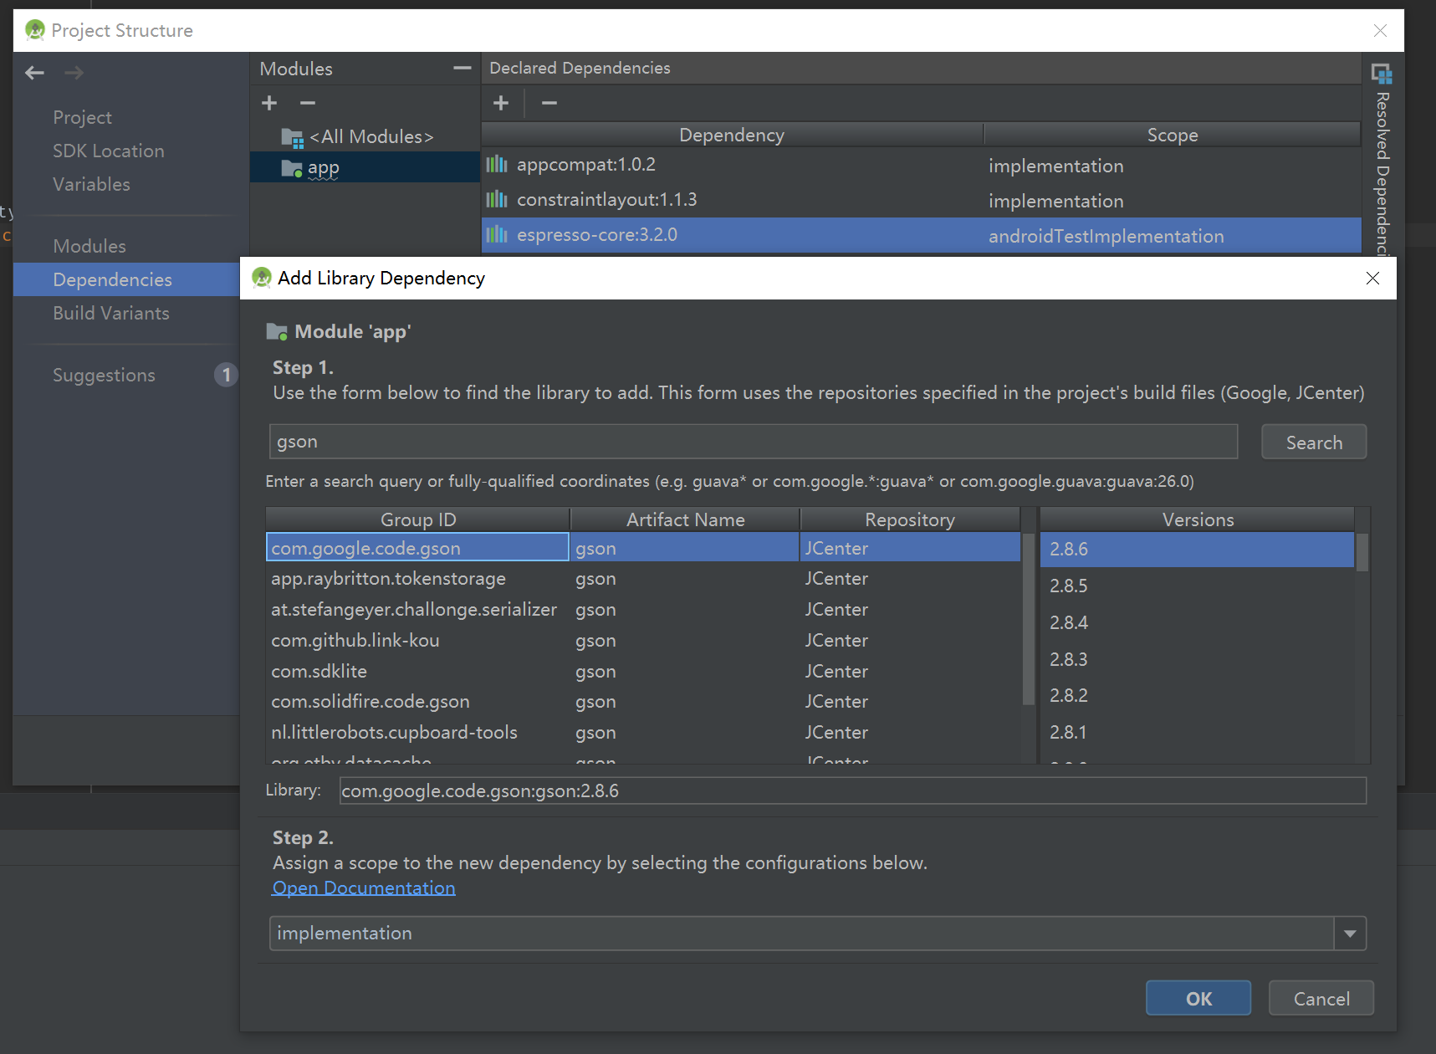Click into the gson search query field

[753, 442]
